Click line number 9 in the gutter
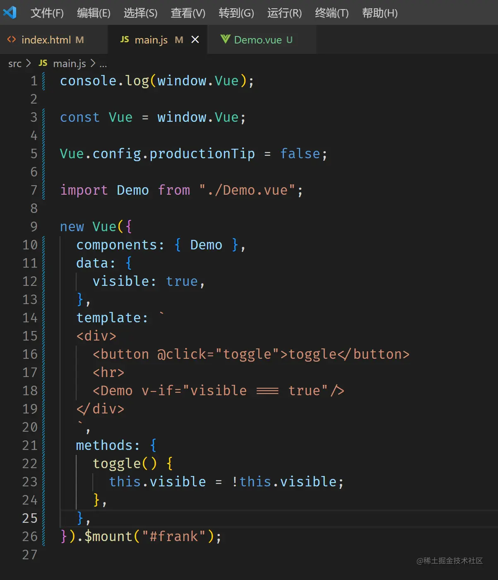This screenshot has height=580, width=498. (34, 227)
